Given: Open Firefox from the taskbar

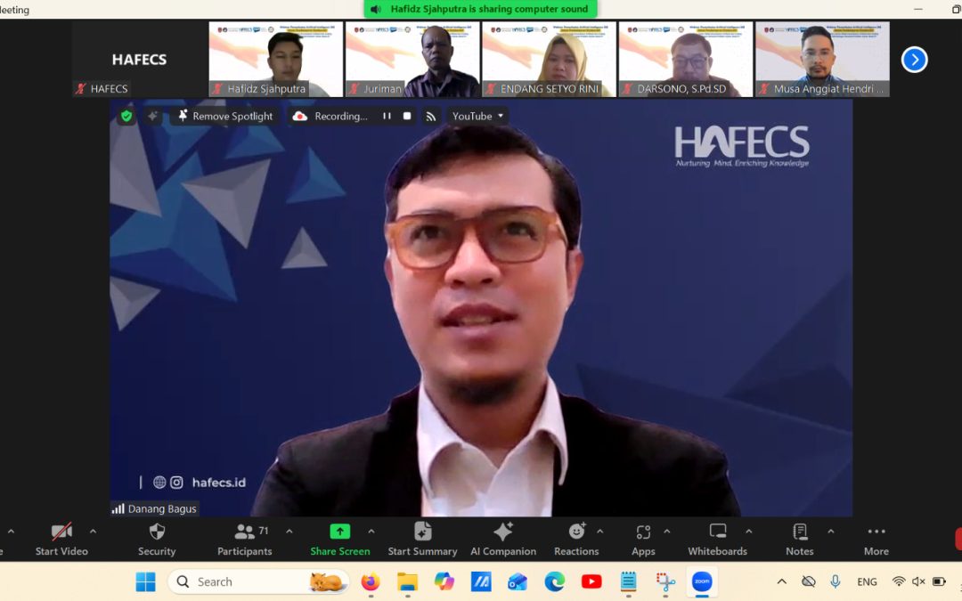Looking at the screenshot, I should pyautogui.click(x=371, y=581).
